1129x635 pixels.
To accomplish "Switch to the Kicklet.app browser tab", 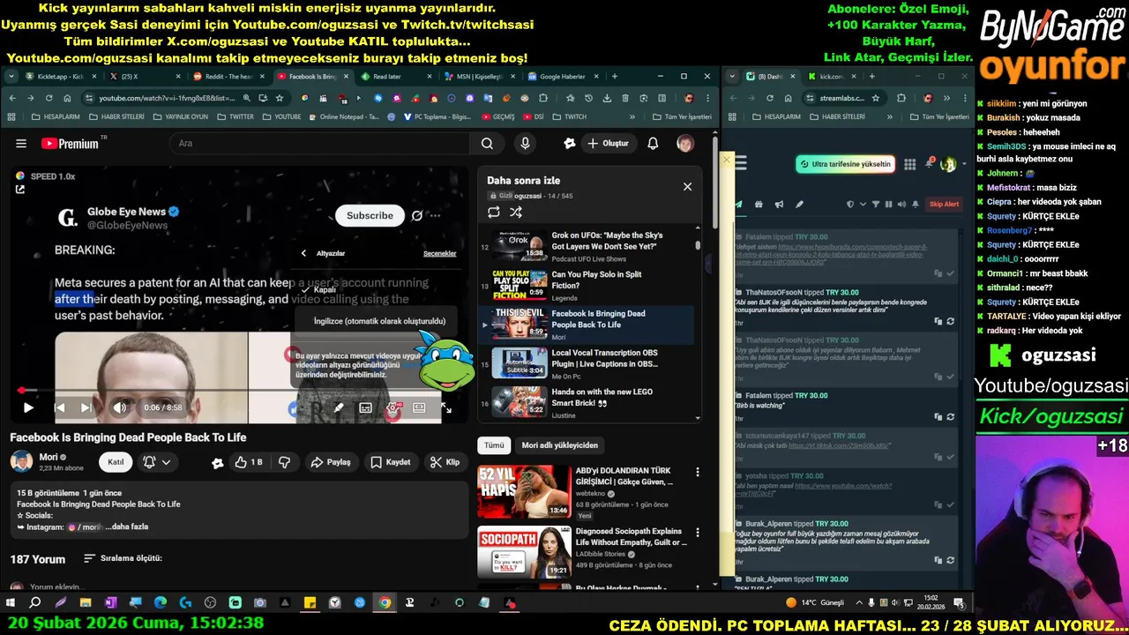I will tap(60, 77).
